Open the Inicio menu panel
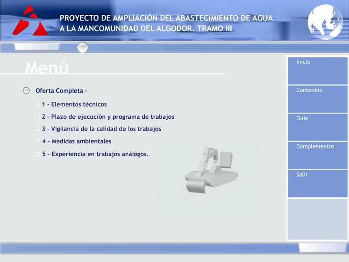349x262 pixels. [x=318, y=71]
